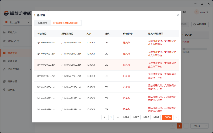Image resolution: width=213 pixels, height=133 pixels.
Task: Click the 全部删除 button
Action: click(200, 24)
